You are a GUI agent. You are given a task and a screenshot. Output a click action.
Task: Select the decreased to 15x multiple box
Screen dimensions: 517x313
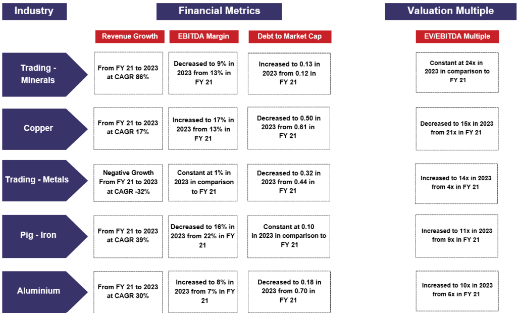point(456,128)
